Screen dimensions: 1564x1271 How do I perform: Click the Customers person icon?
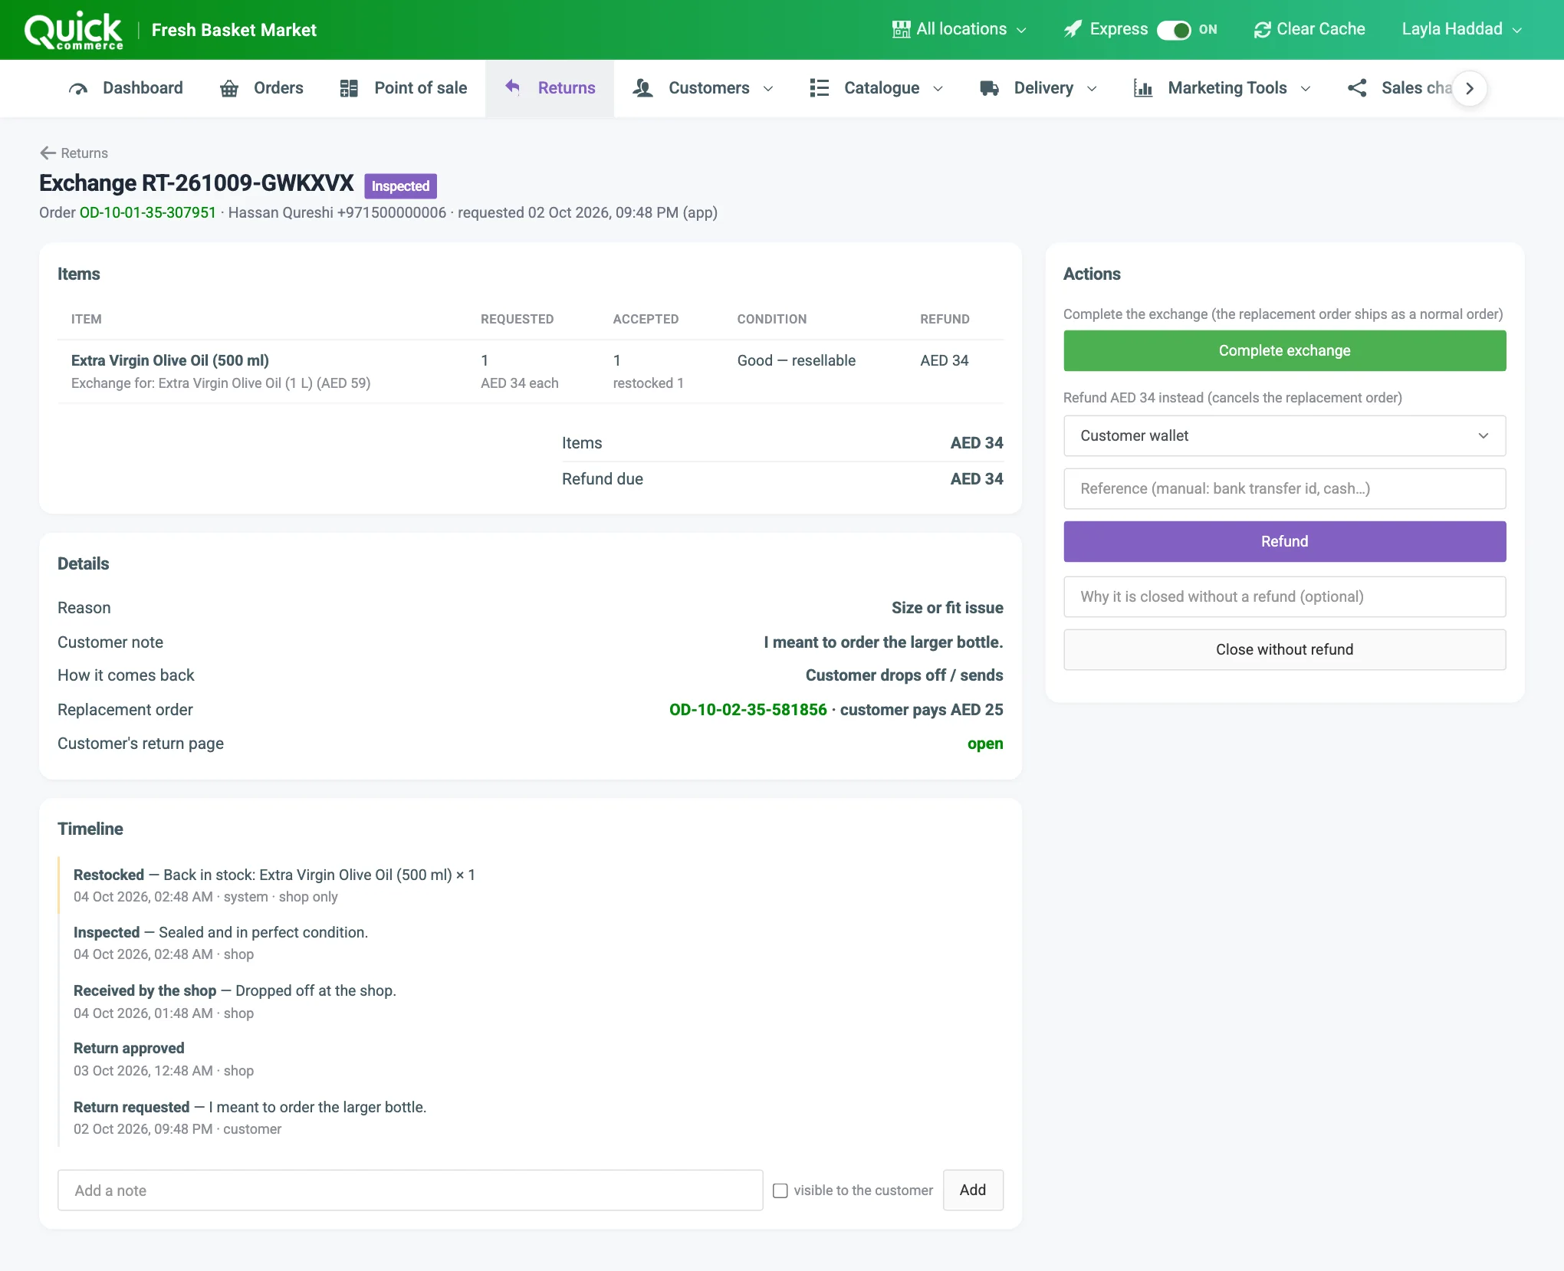(642, 88)
